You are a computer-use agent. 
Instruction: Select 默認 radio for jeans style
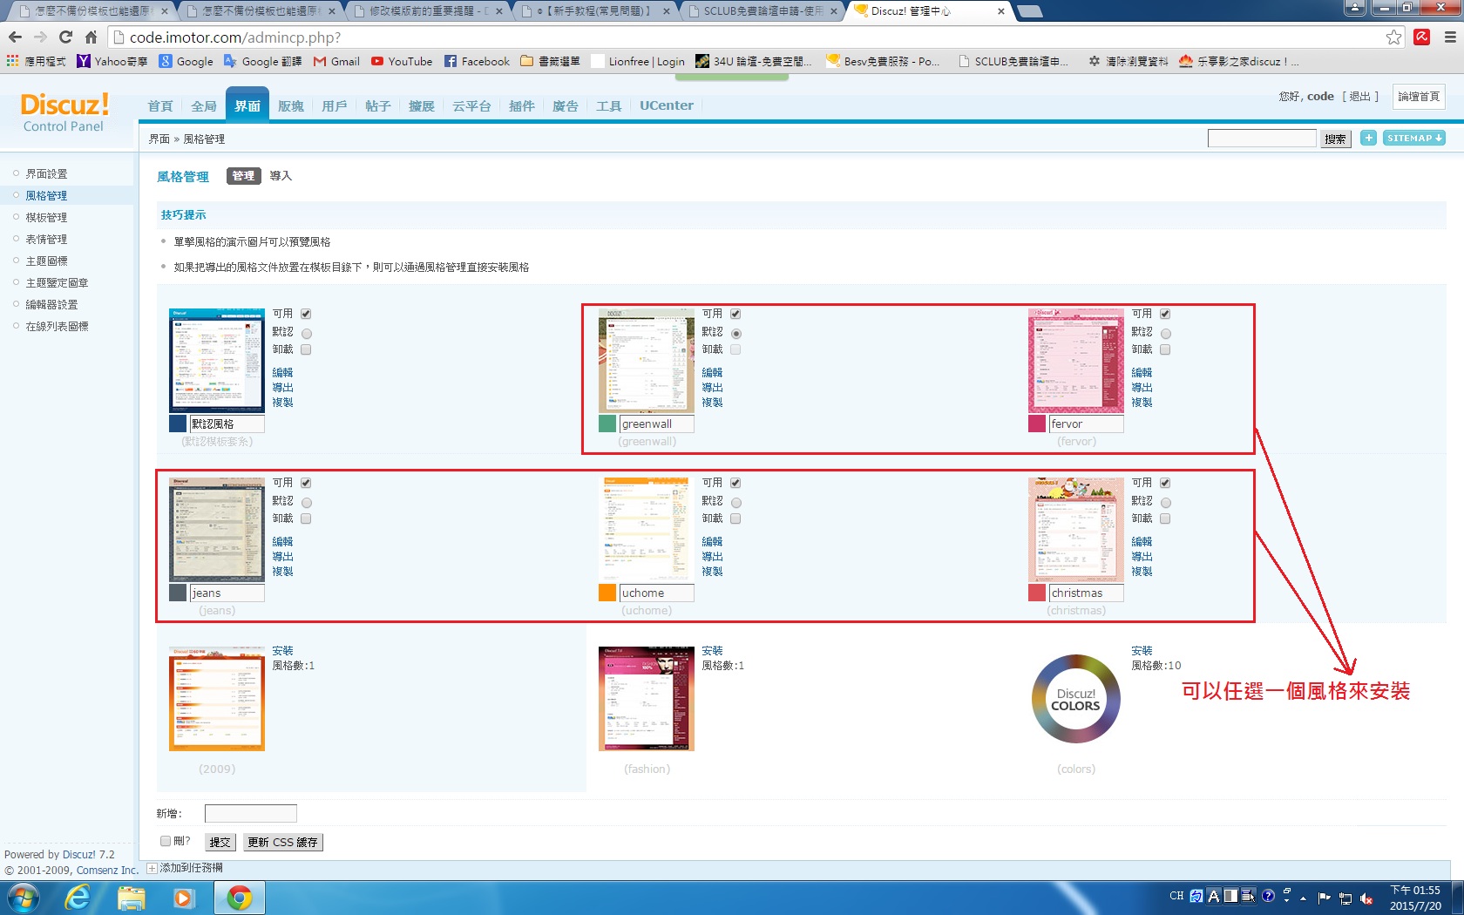(x=307, y=503)
